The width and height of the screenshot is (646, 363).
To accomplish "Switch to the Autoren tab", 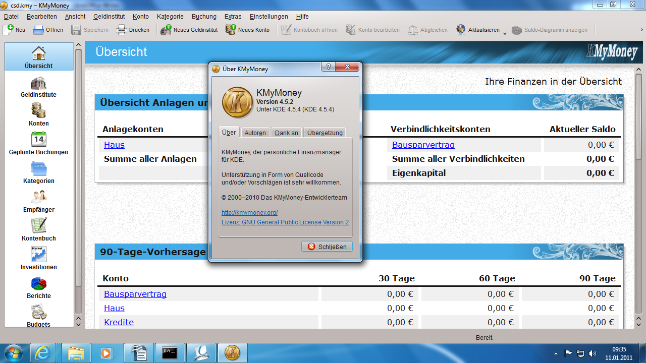I will 255,132.
